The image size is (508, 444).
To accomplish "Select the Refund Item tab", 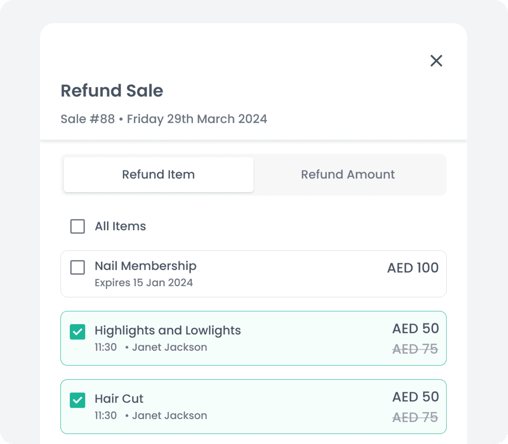I will pos(158,174).
